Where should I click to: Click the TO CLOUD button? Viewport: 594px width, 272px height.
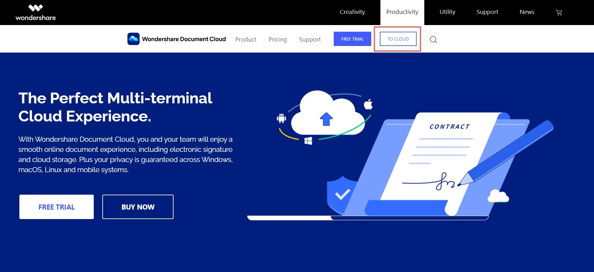click(x=398, y=39)
